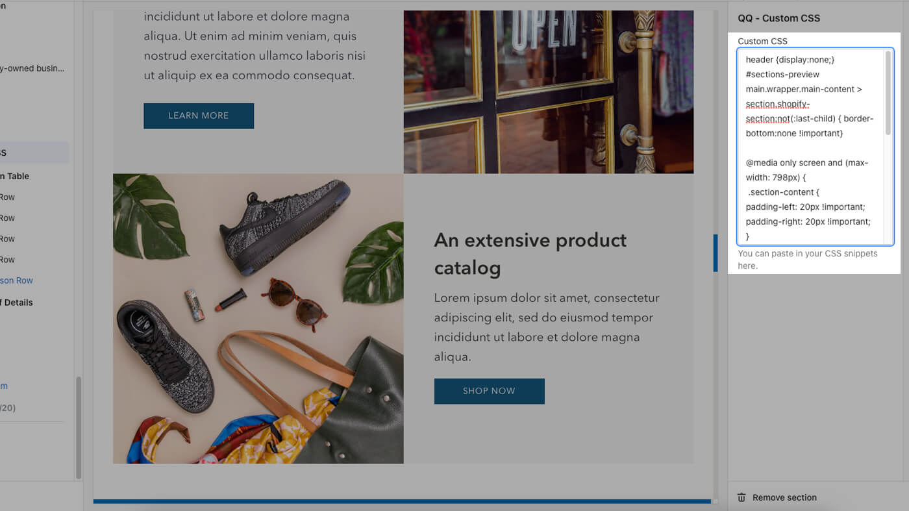
Task: Click the SHOP NOW button in preview
Action: tap(489, 391)
